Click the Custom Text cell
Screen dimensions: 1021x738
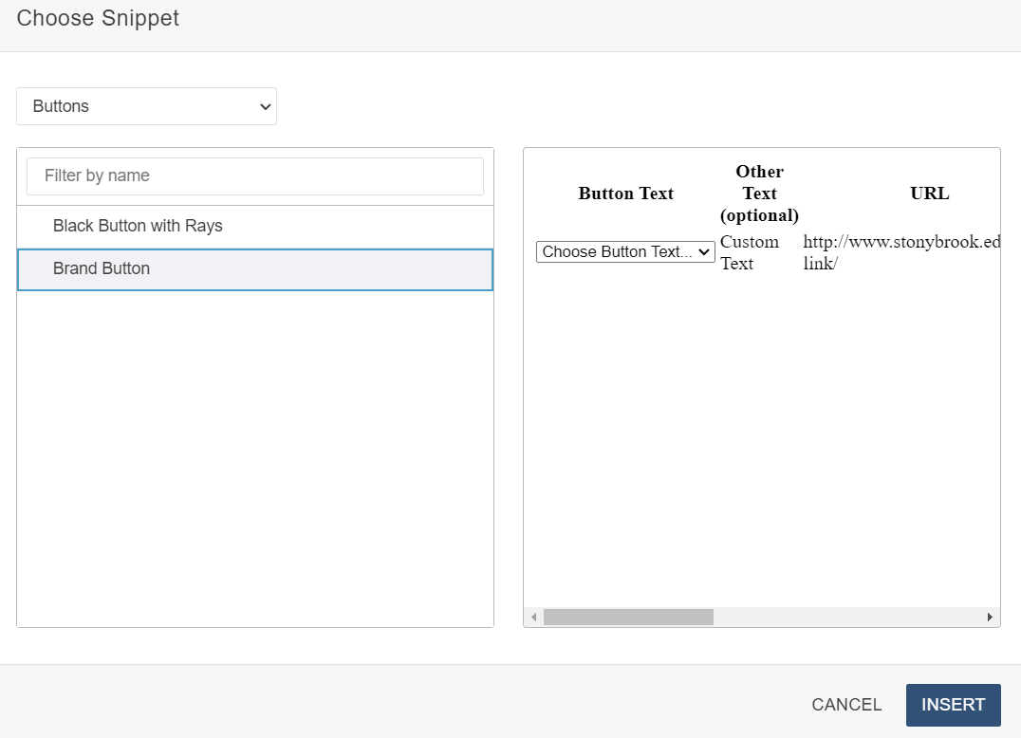click(750, 252)
